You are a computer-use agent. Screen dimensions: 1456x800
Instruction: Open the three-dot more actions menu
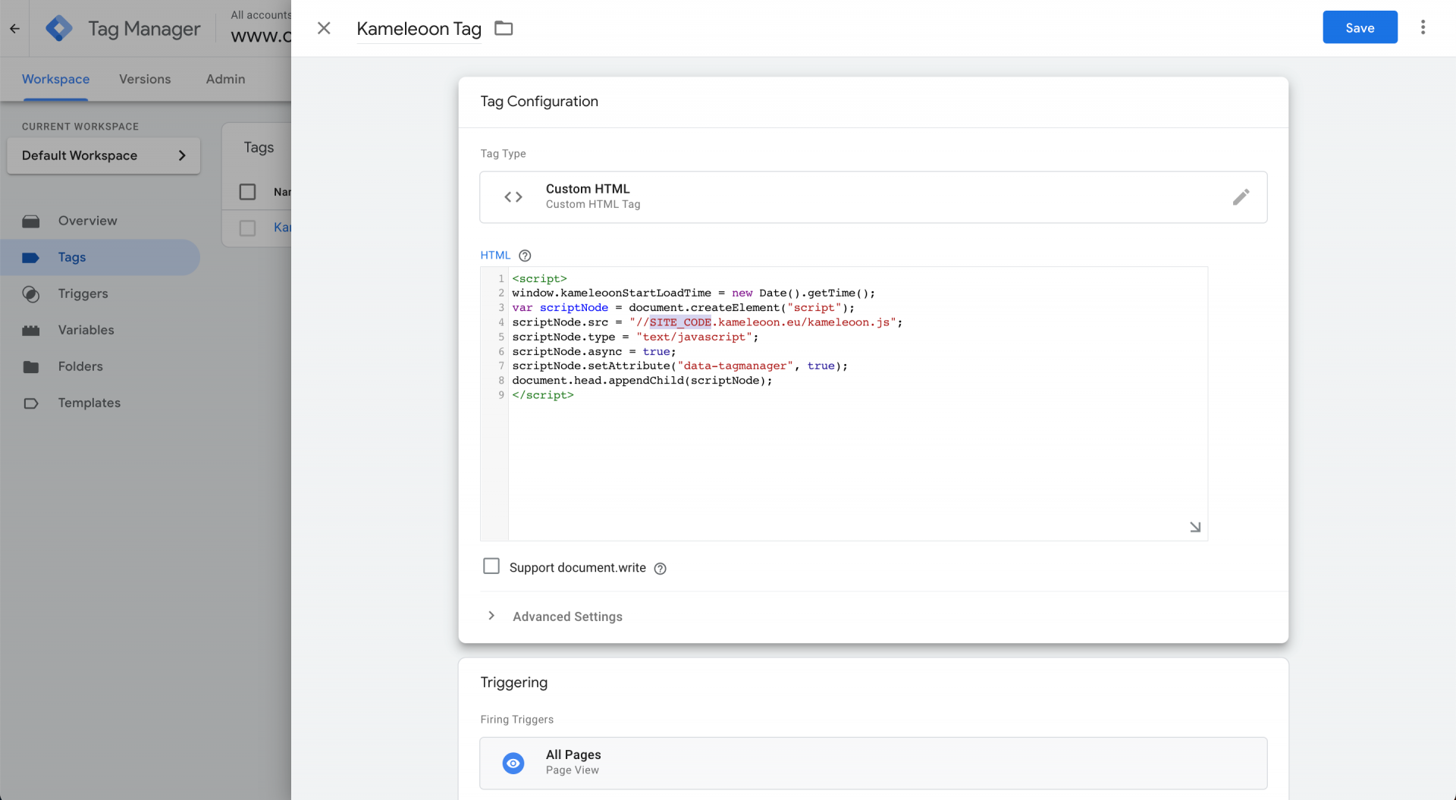pos(1423,27)
